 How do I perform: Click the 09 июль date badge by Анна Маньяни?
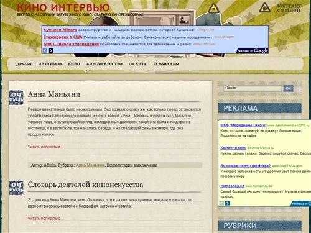[16, 98]
